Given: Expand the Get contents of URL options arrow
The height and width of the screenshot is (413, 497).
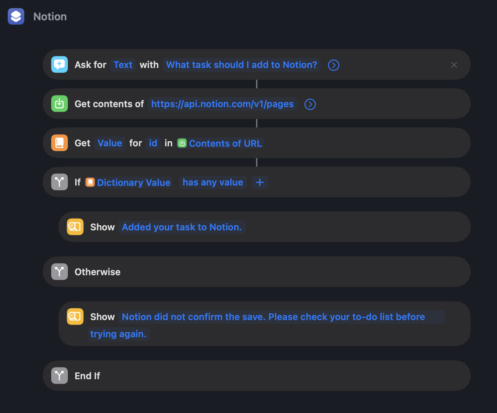Looking at the screenshot, I should [310, 104].
